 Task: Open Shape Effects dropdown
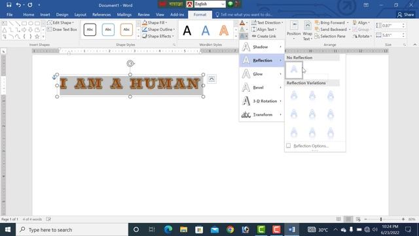(x=158, y=36)
